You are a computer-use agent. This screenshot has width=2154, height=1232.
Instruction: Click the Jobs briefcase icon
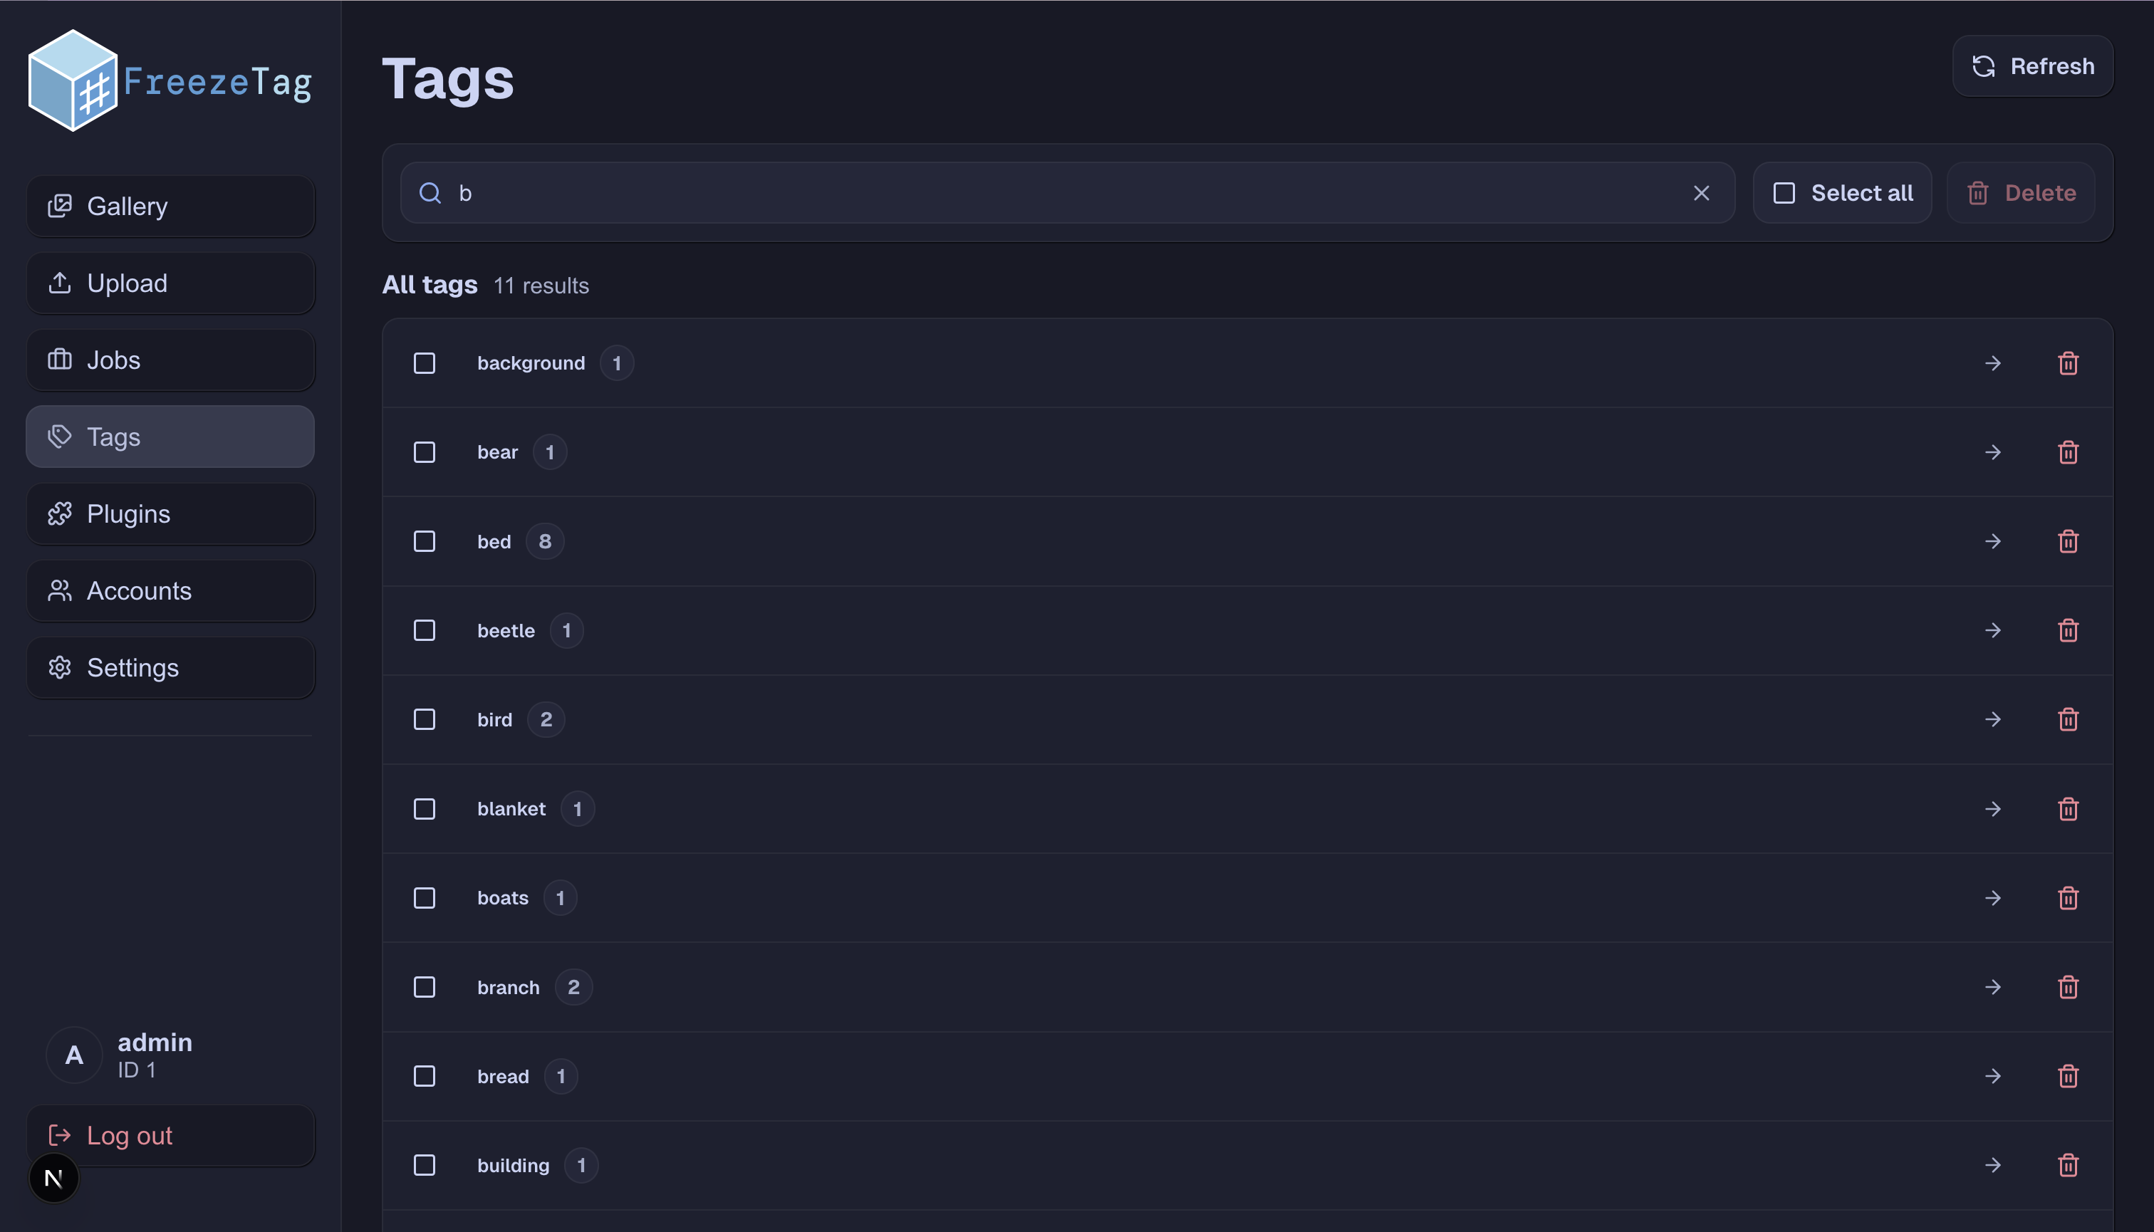(x=60, y=360)
